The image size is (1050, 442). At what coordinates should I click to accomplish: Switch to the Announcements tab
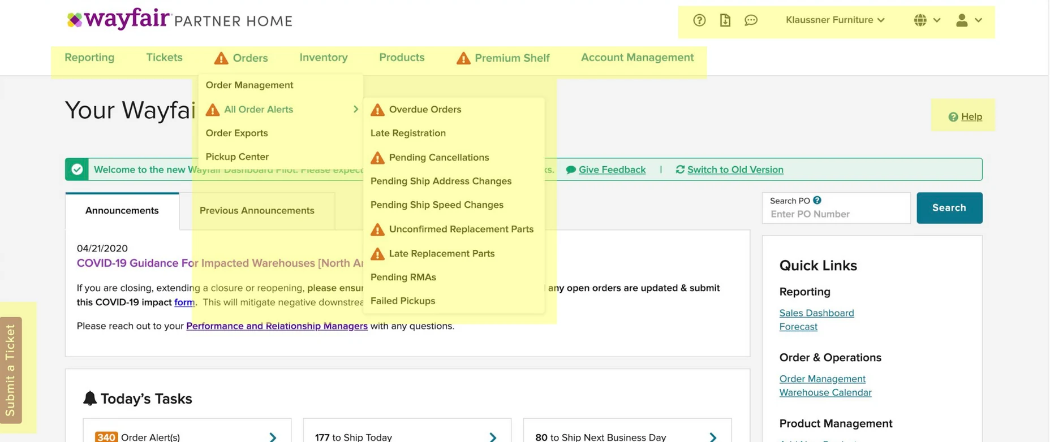[122, 211]
